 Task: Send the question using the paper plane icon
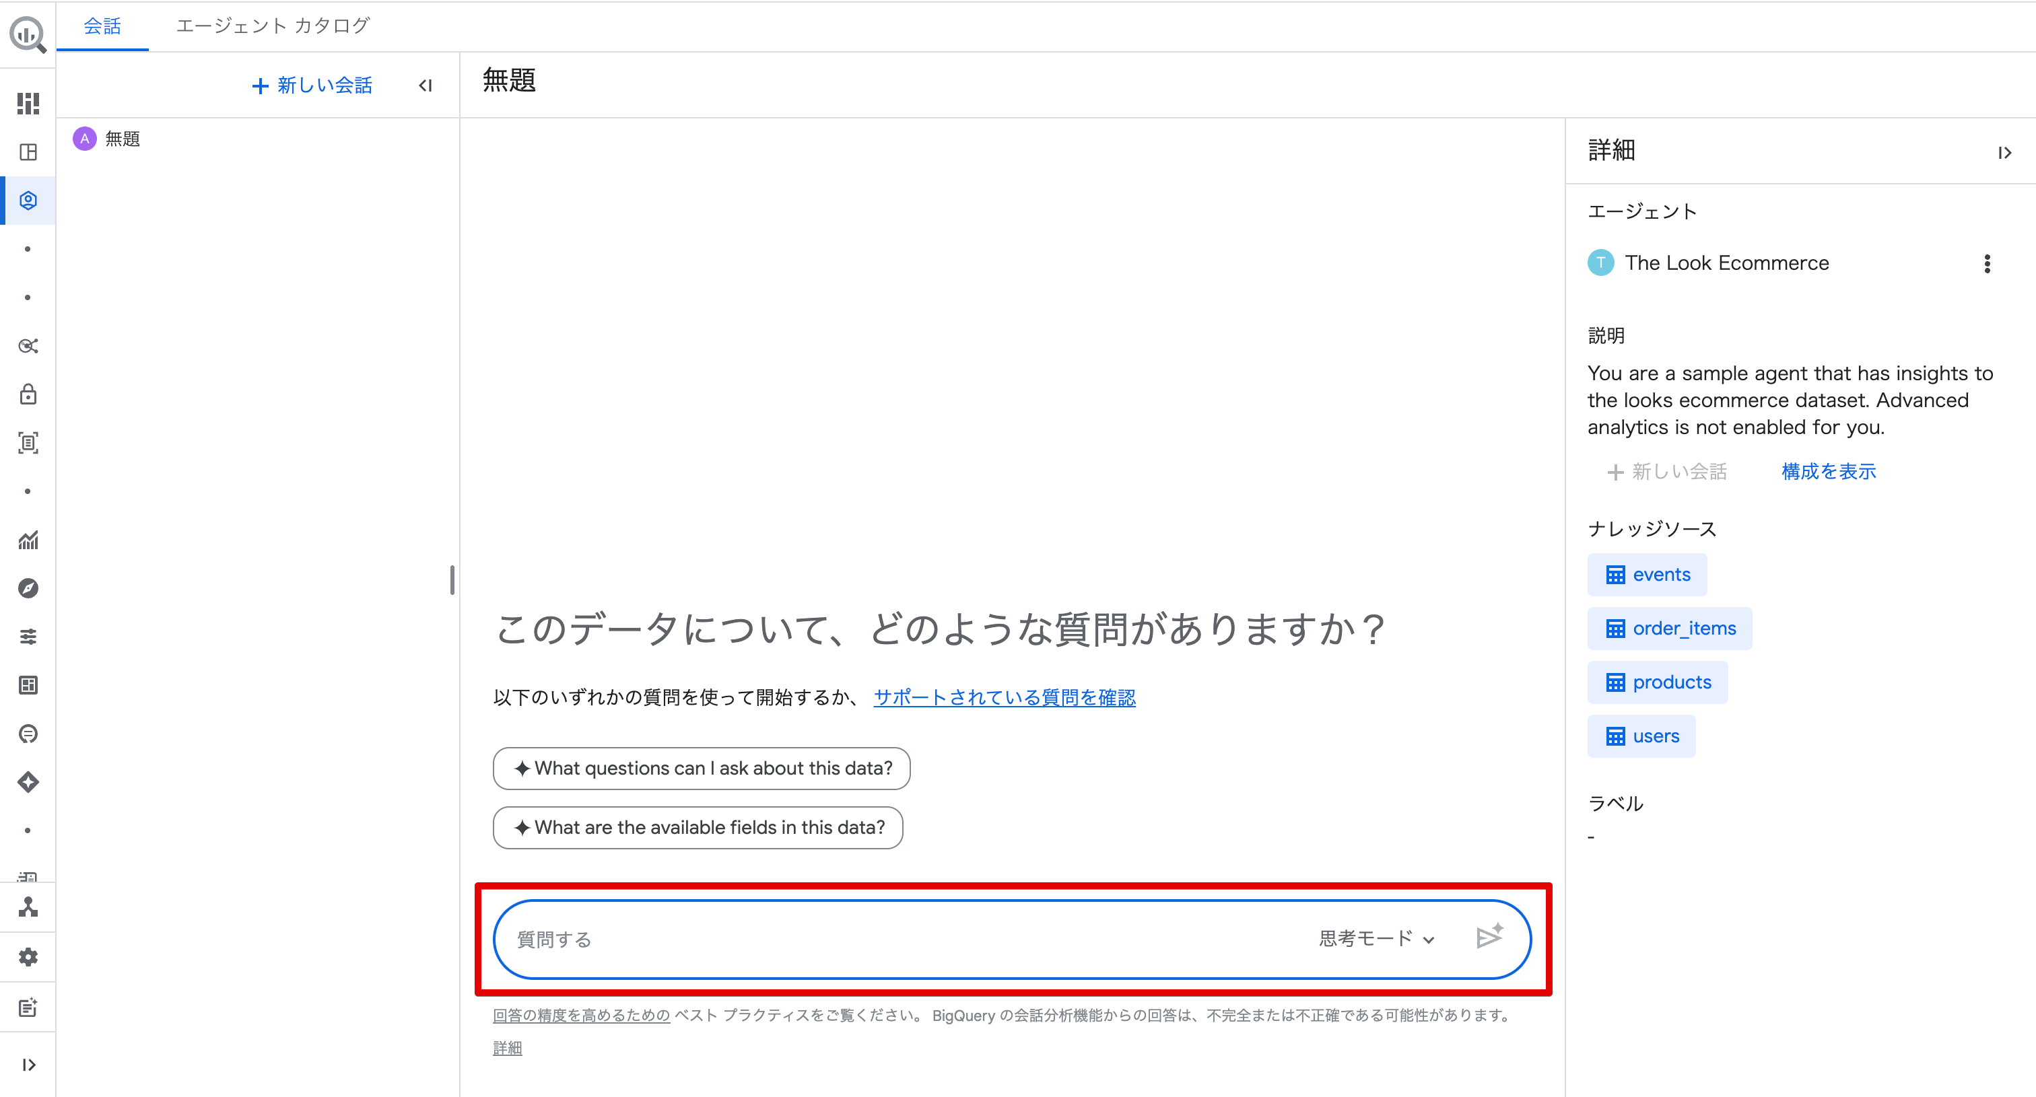click(x=1489, y=938)
